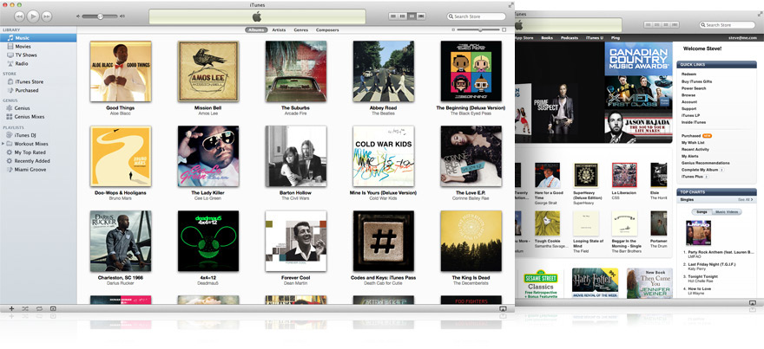Select the Recently Added smart playlist
The image size is (764, 349).
pos(38,161)
